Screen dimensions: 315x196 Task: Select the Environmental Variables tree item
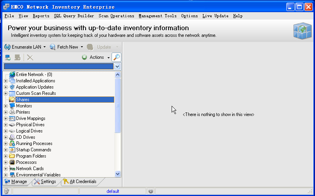(x=38, y=175)
